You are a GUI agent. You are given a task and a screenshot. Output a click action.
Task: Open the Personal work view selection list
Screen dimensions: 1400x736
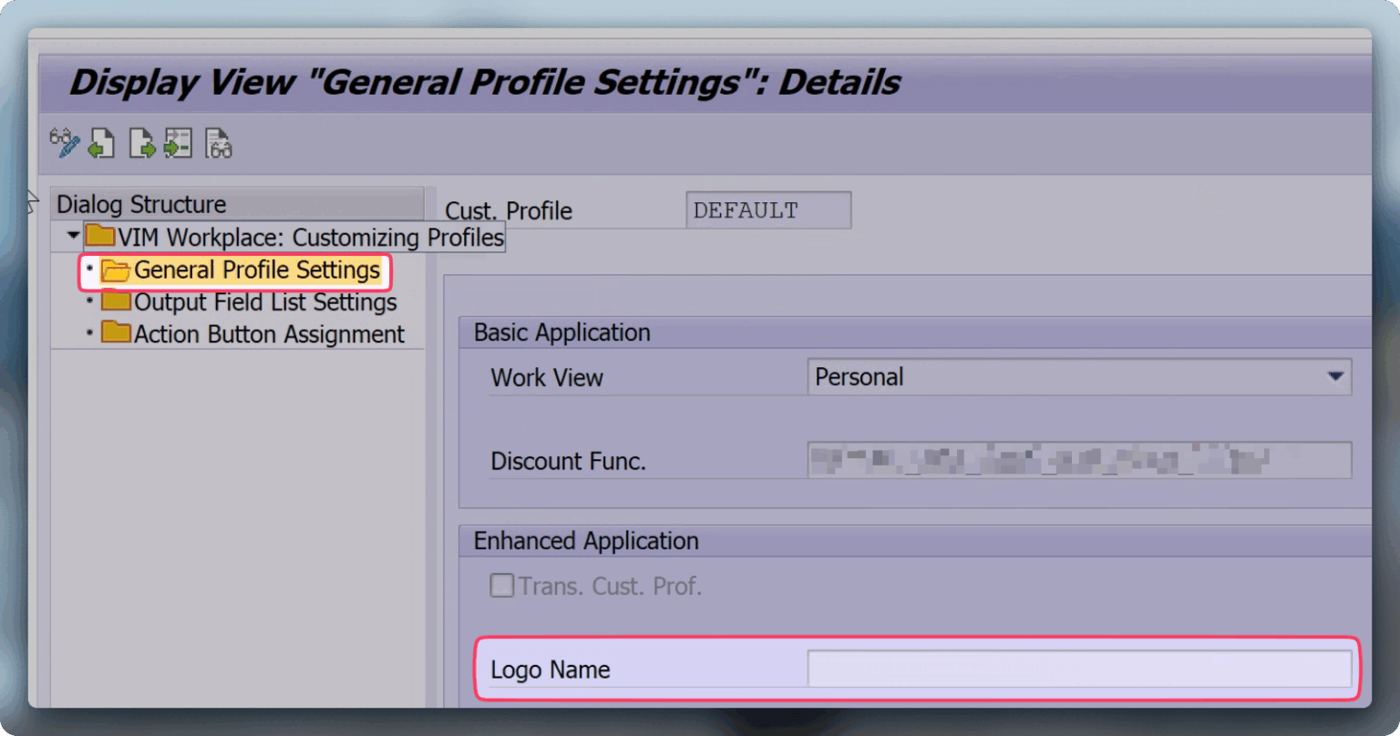click(1337, 376)
